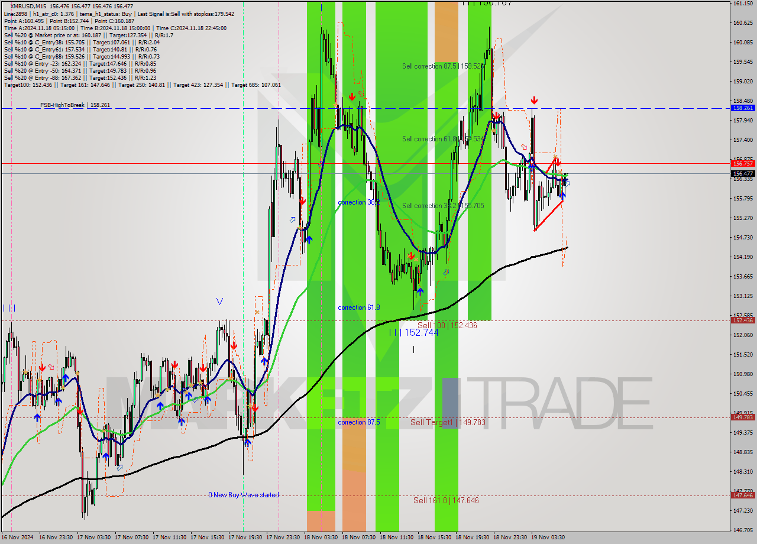The width and height of the screenshot is (757, 544).
Task: Click the 17 Nov 19:30 time label
Action: tap(245, 537)
